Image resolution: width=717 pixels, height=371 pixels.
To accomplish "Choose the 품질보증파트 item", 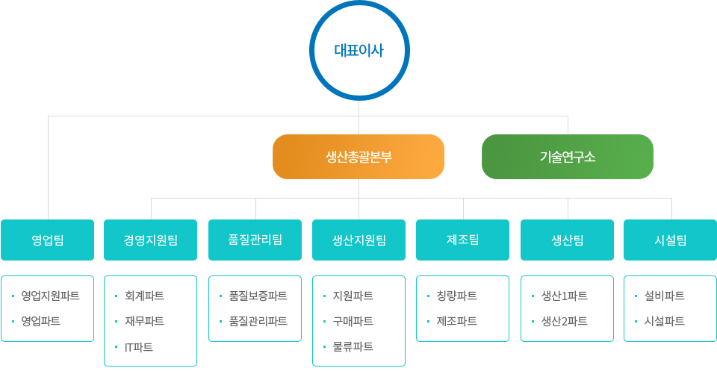I will coord(258,296).
